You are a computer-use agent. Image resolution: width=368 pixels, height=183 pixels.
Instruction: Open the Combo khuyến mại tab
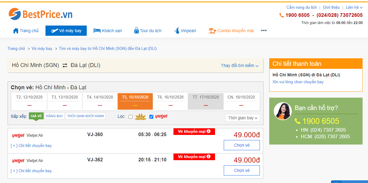231,31
